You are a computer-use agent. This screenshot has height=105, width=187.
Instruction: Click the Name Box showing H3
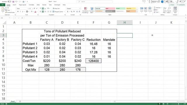point(5,18)
